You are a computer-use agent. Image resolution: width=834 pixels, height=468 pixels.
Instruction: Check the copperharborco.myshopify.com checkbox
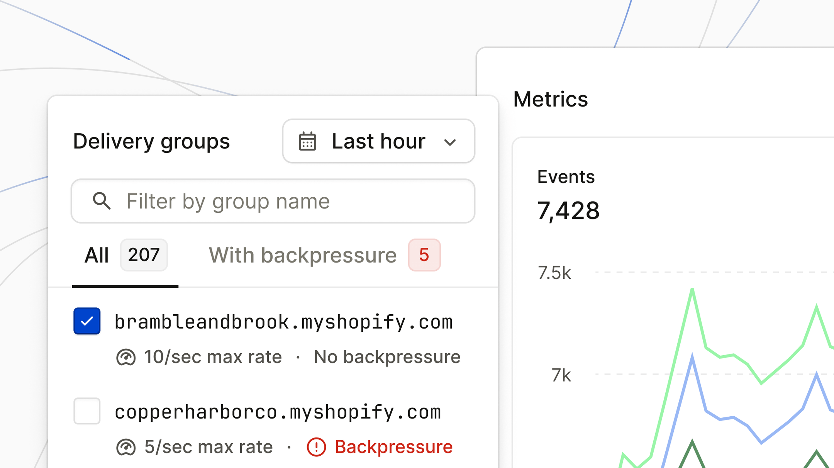87,411
